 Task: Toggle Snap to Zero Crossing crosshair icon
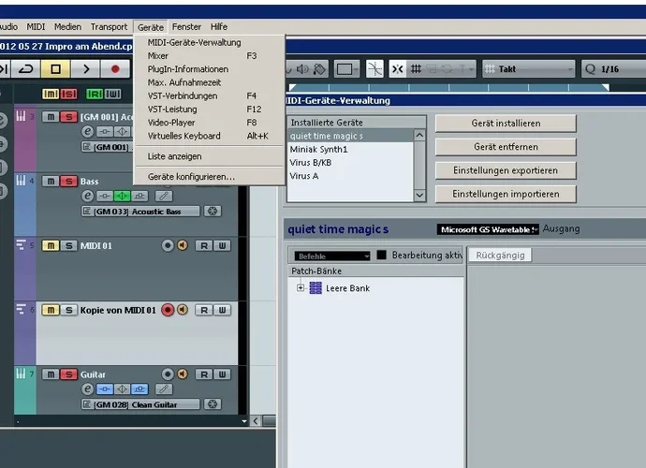point(374,69)
